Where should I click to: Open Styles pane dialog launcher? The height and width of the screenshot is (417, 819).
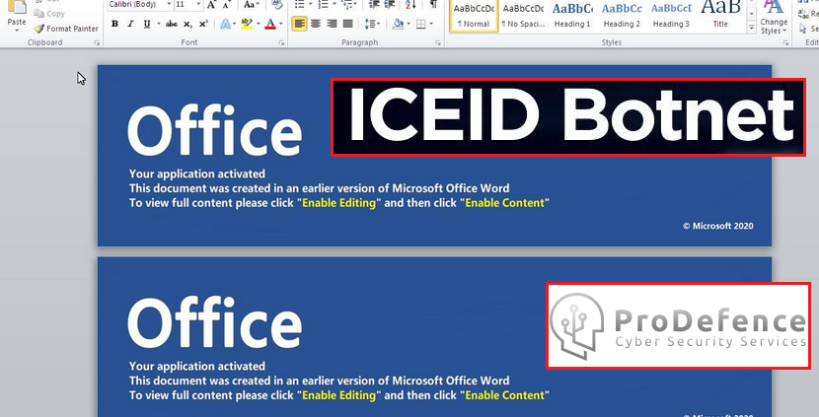click(x=786, y=42)
